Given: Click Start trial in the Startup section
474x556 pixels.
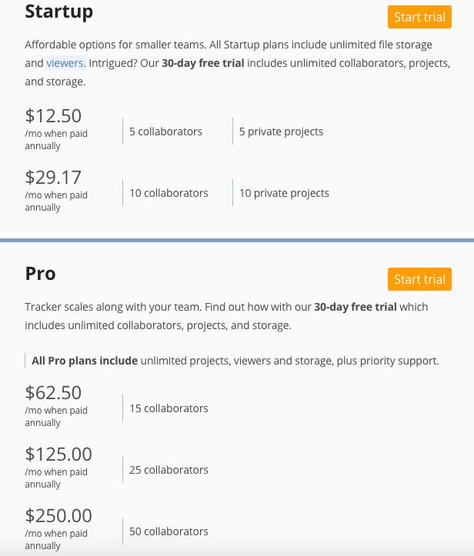Looking at the screenshot, I should [x=419, y=17].
